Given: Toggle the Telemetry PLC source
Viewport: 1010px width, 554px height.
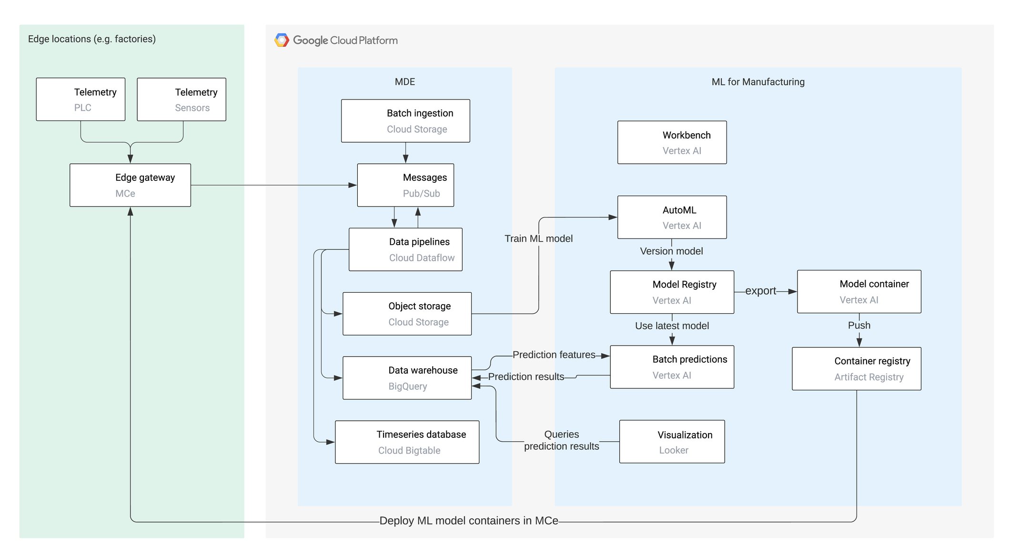Looking at the screenshot, I should tap(80, 99).
